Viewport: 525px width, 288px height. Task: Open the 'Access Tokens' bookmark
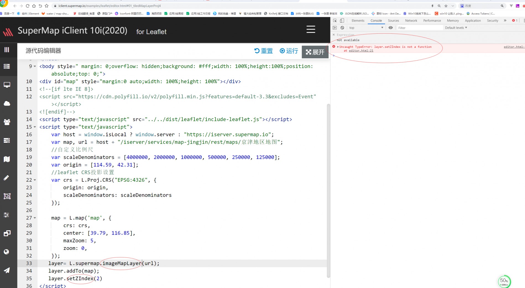pyautogui.click(x=480, y=14)
